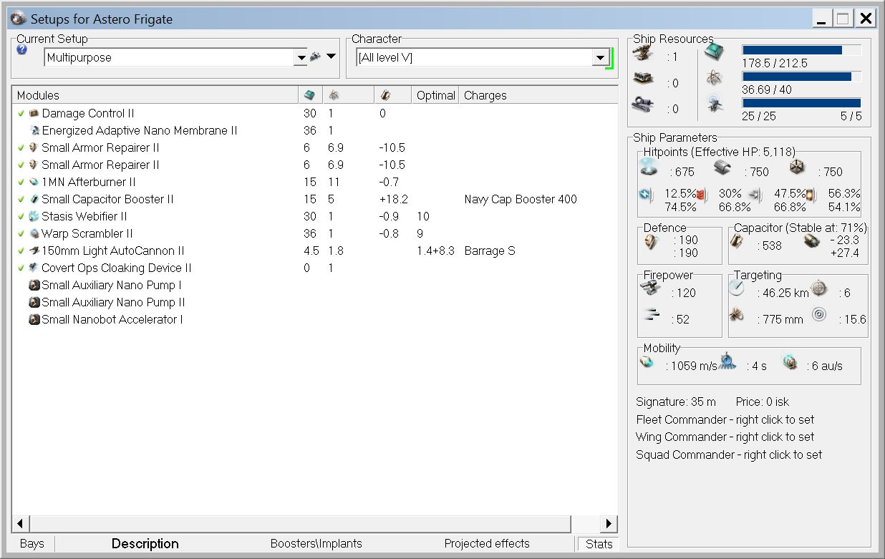Select the Barrage S charge cell
The height and width of the screenshot is (559, 885).
490,251
